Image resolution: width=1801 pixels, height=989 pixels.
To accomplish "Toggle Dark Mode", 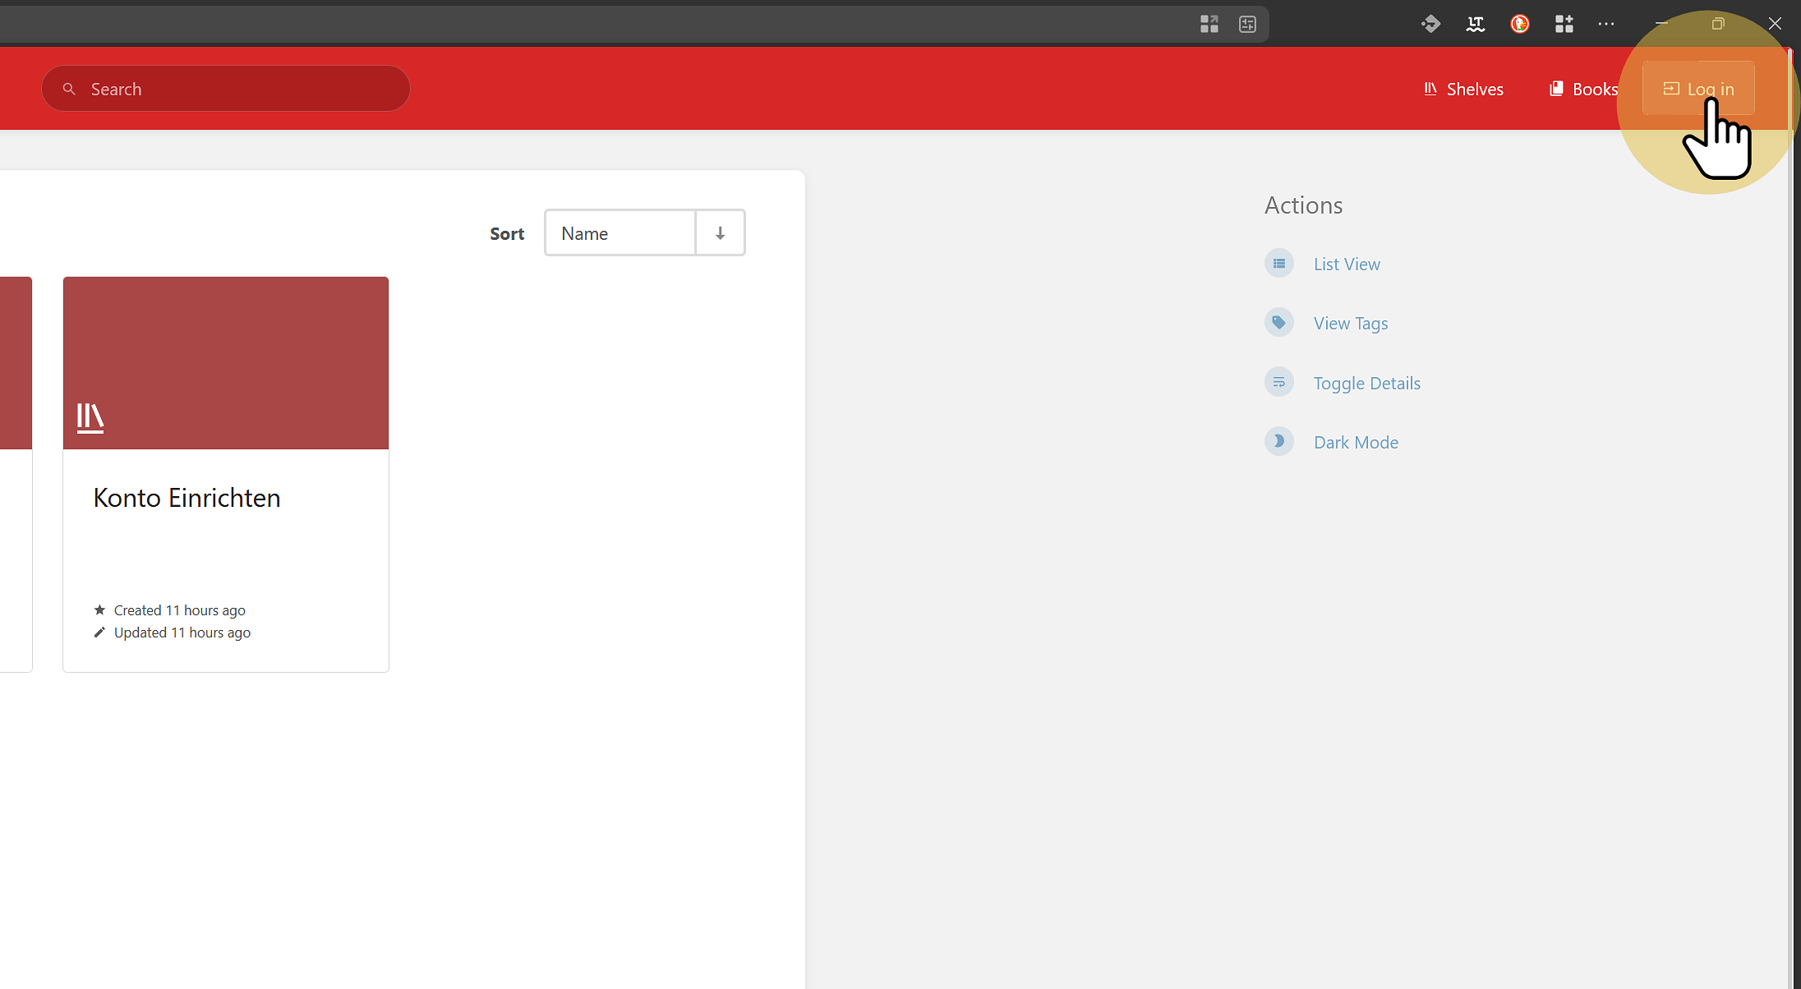I will pyautogui.click(x=1356, y=442).
